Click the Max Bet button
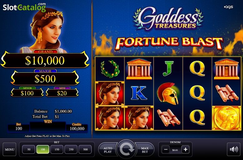The height and width of the screenshot is (160, 243). 145,150
